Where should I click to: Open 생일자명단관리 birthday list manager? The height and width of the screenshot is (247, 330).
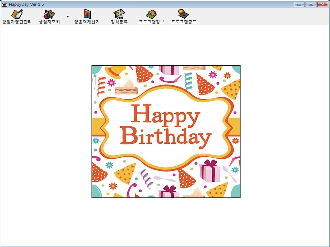pos(17,17)
